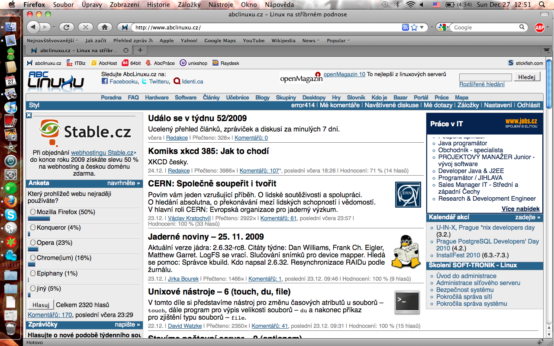This screenshot has width=554, height=346.
Task: Select Opera poll option
Action: point(33,243)
